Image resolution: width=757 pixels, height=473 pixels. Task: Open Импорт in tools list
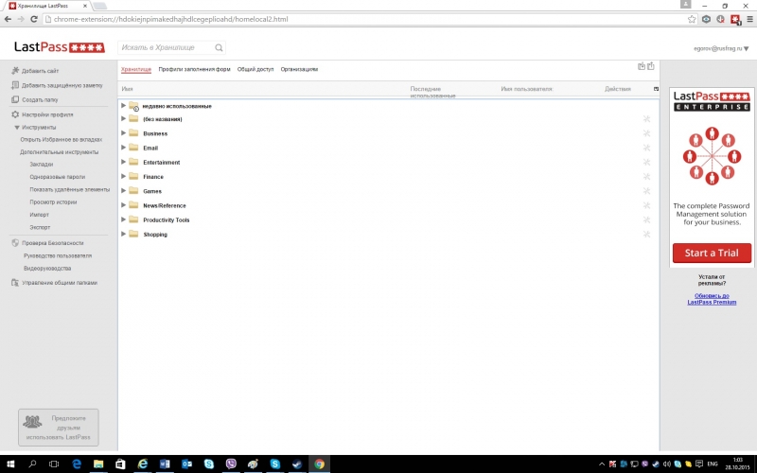pyautogui.click(x=39, y=215)
